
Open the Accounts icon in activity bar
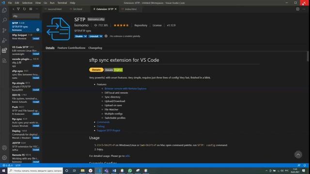point(4,148)
